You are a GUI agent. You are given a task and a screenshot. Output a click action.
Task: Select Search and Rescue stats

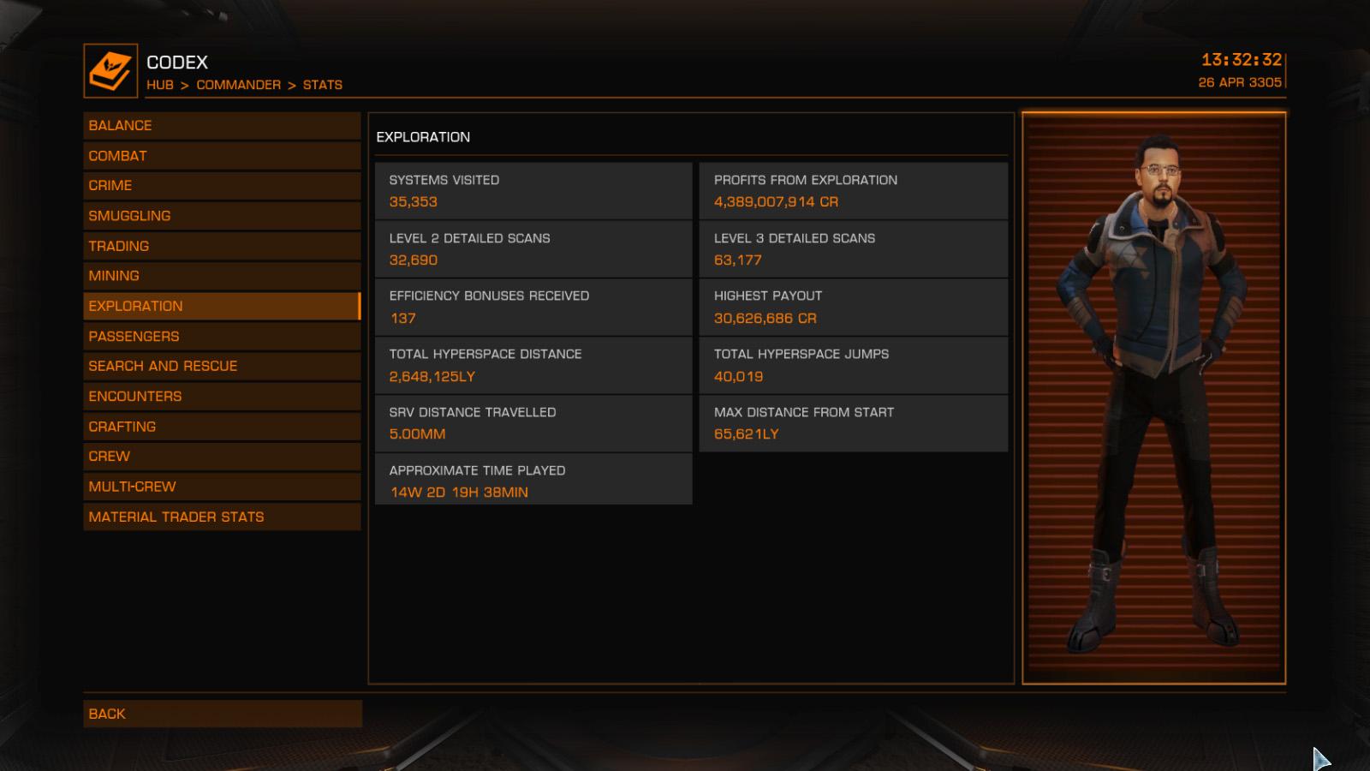click(222, 367)
